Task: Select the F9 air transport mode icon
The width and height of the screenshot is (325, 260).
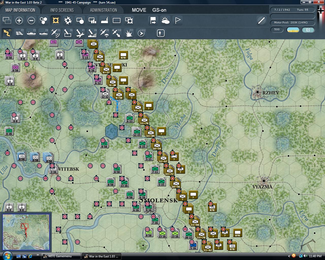Action: click(x=104, y=33)
